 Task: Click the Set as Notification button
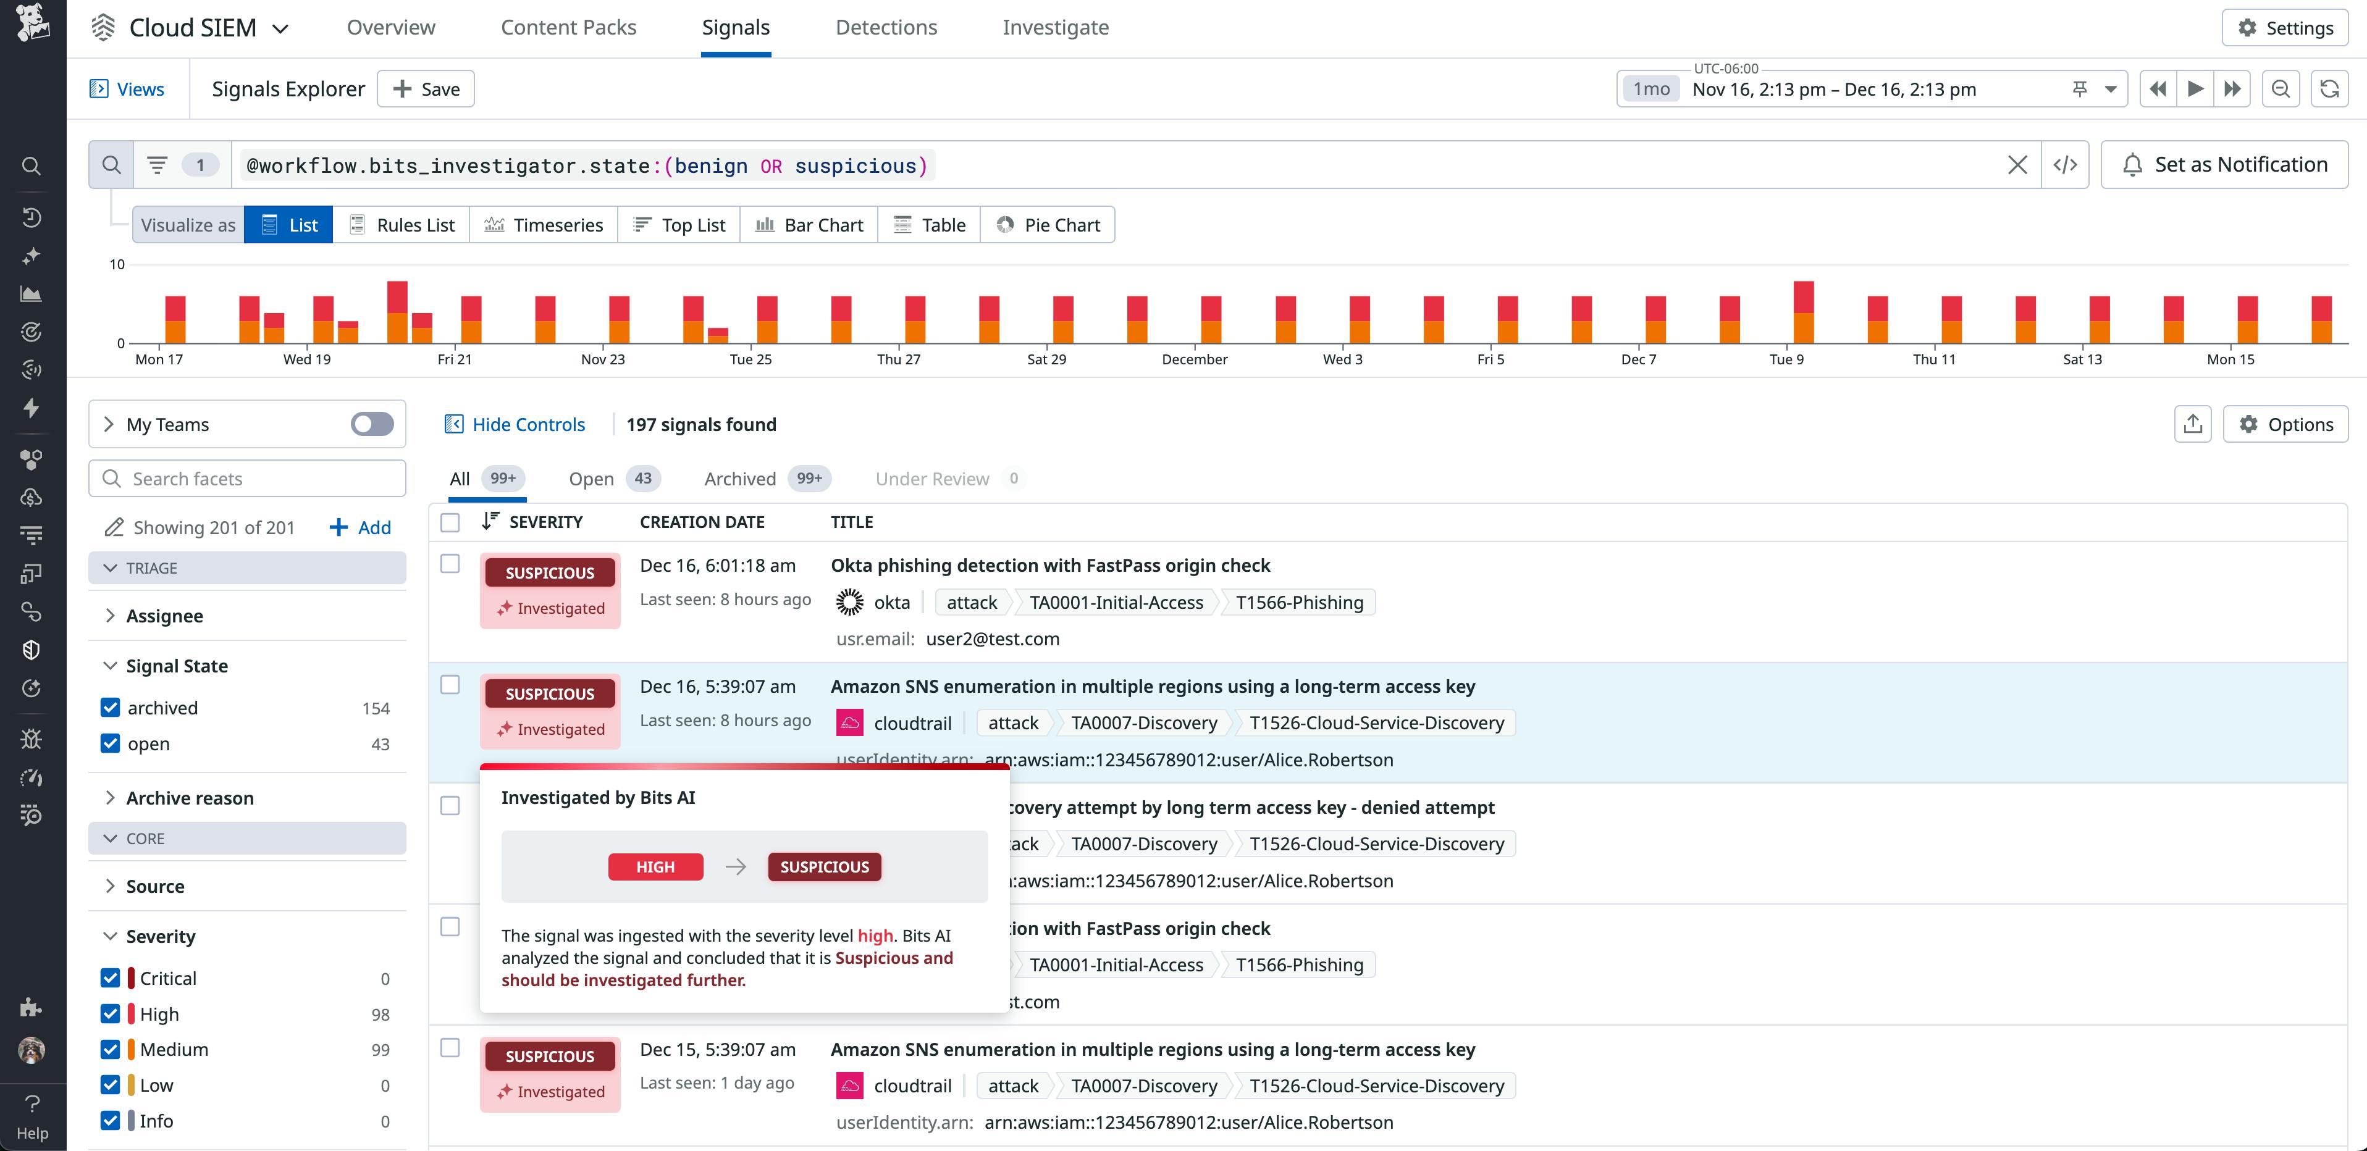[2224, 164]
